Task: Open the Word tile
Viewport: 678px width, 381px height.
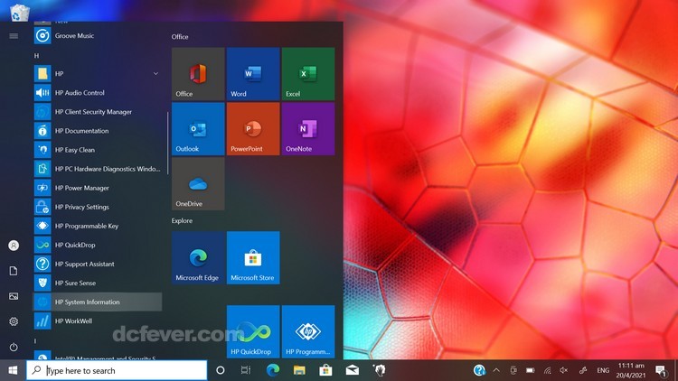Action: (x=253, y=74)
